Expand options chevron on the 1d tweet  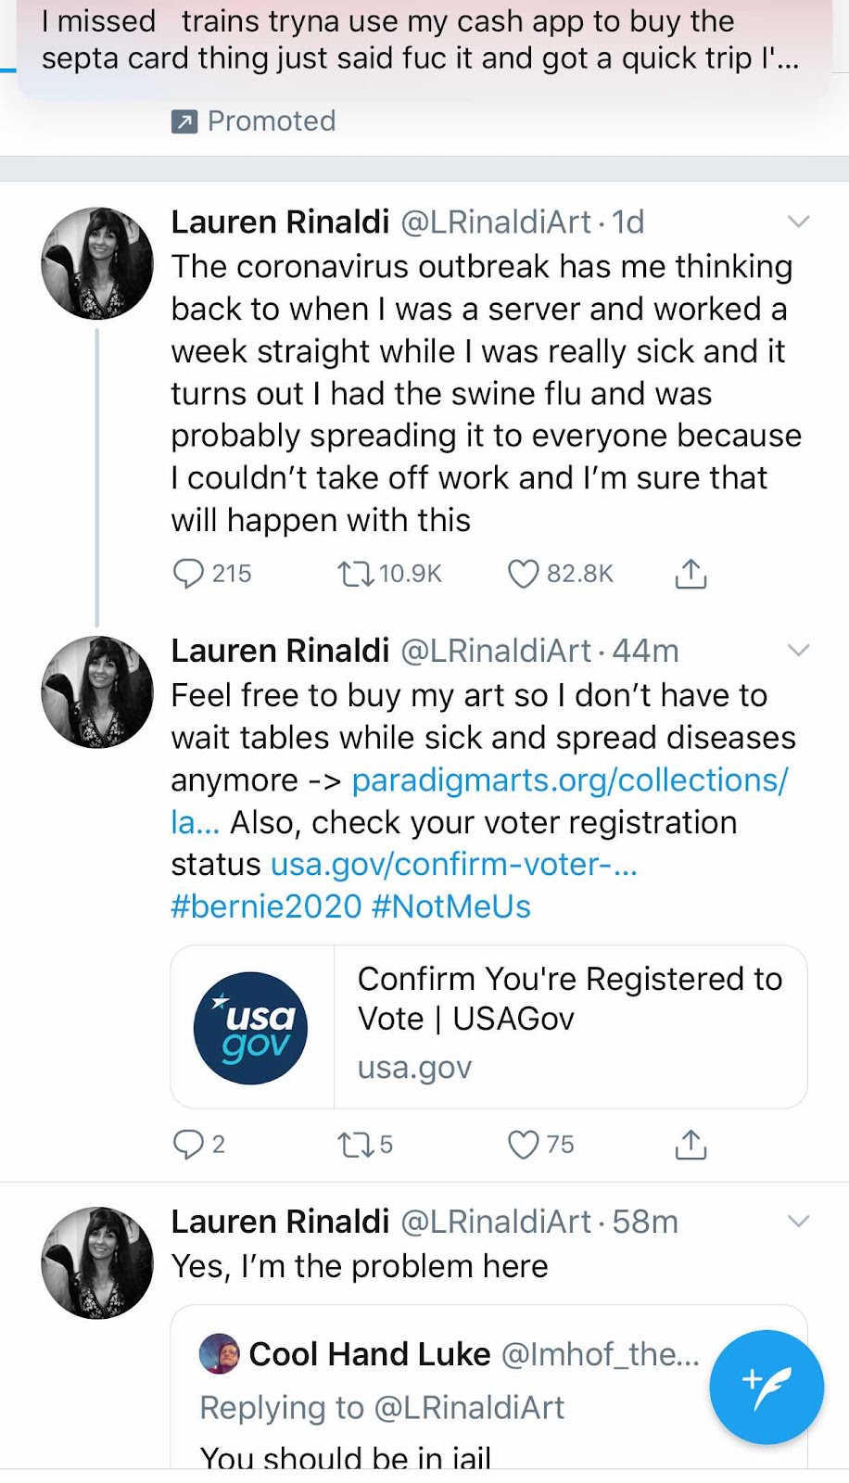pos(798,222)
